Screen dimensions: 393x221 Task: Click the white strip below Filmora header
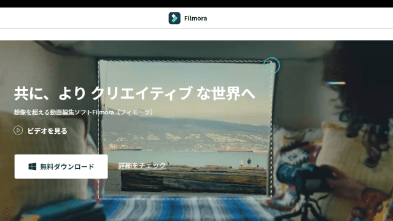click(196, 34)
